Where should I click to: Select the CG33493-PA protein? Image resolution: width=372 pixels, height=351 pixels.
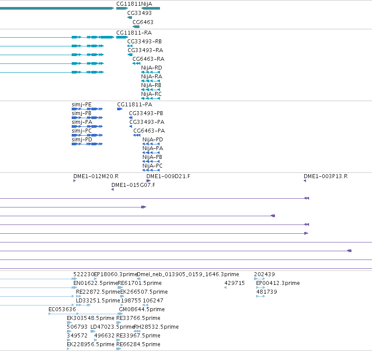pyautogui.click(x=147, y=122)
